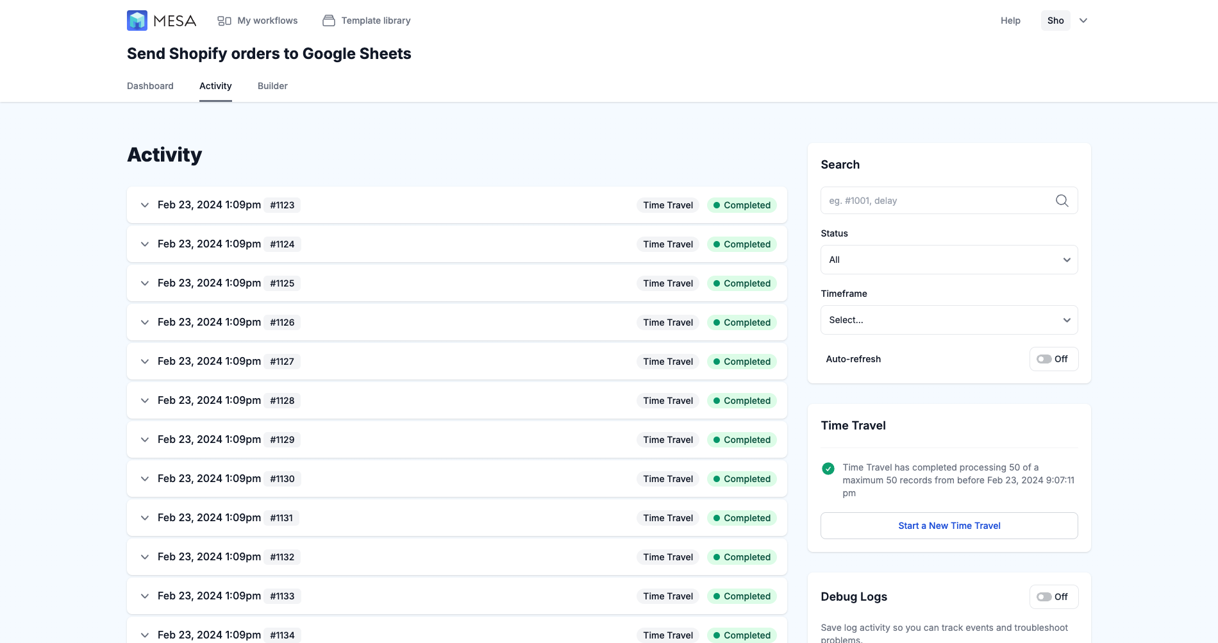Open the Builder tab

(272, 86)
